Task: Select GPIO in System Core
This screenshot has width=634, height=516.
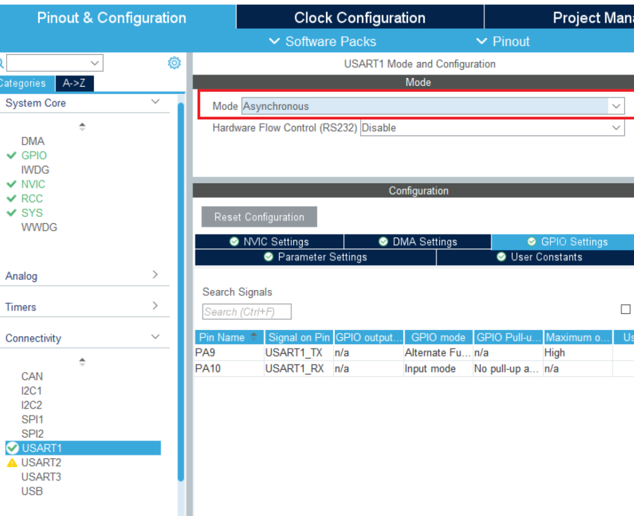Action: [34, 155]
